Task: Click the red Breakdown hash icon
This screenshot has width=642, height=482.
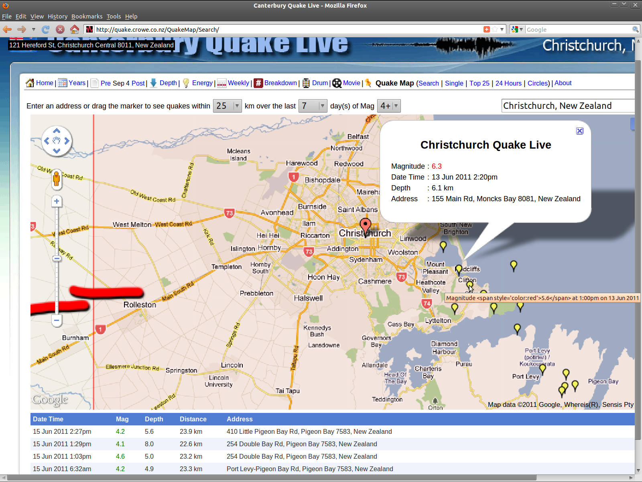Action: click(258, 83)
